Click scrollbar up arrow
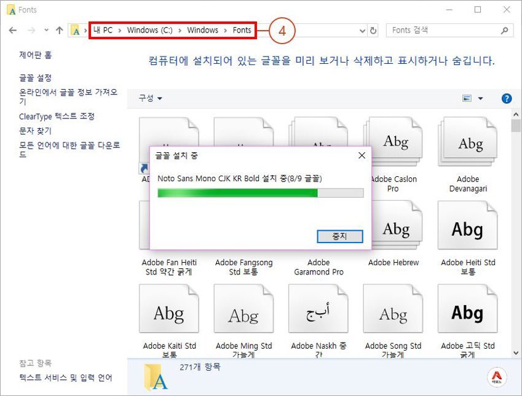This screenshot has height=396, width=522. pos(516,114)
